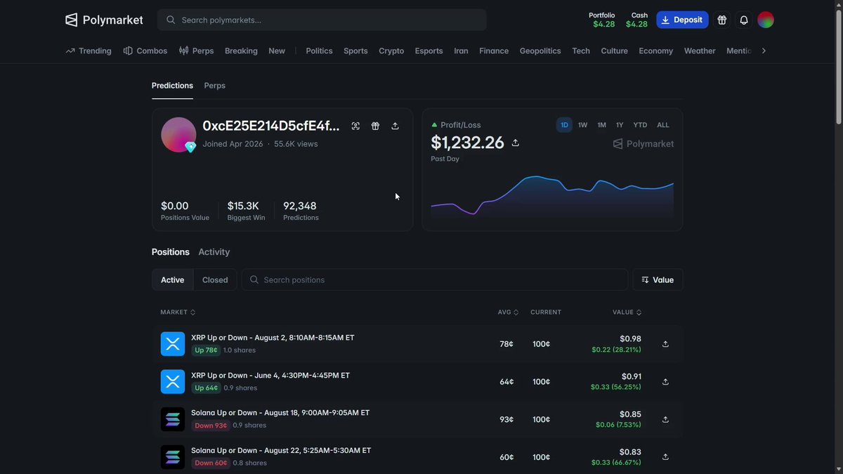Click the XRP logo for August 2 market
The image size is (843, 474).
click(173, 344)
